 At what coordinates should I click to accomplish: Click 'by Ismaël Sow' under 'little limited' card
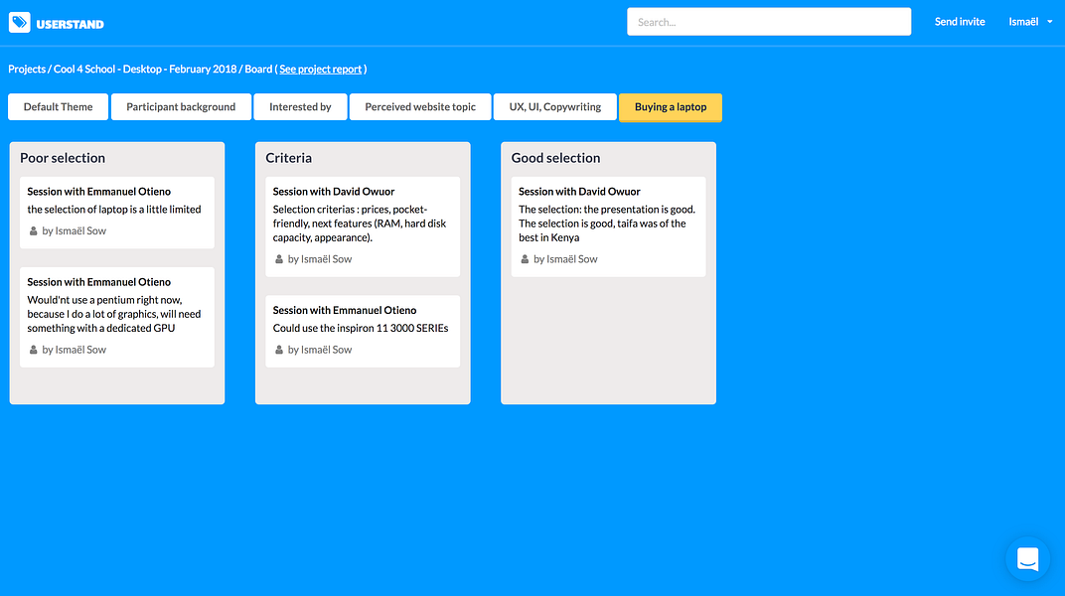(x=74, y=230)
